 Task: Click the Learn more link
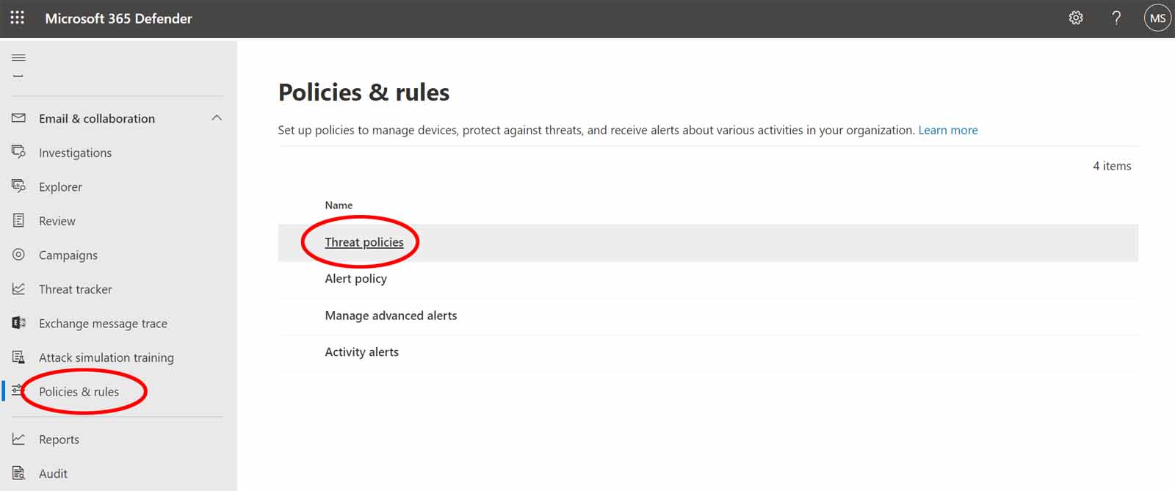point(948,130)
